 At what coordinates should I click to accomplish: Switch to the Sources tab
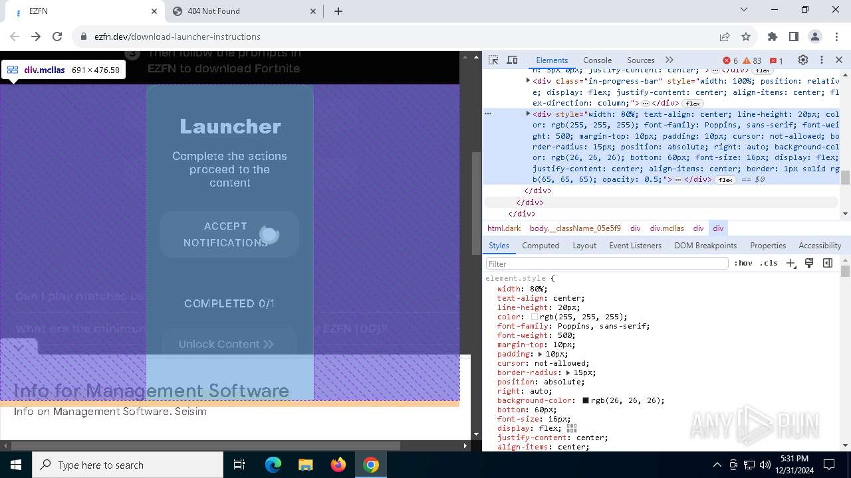(641, 60)
